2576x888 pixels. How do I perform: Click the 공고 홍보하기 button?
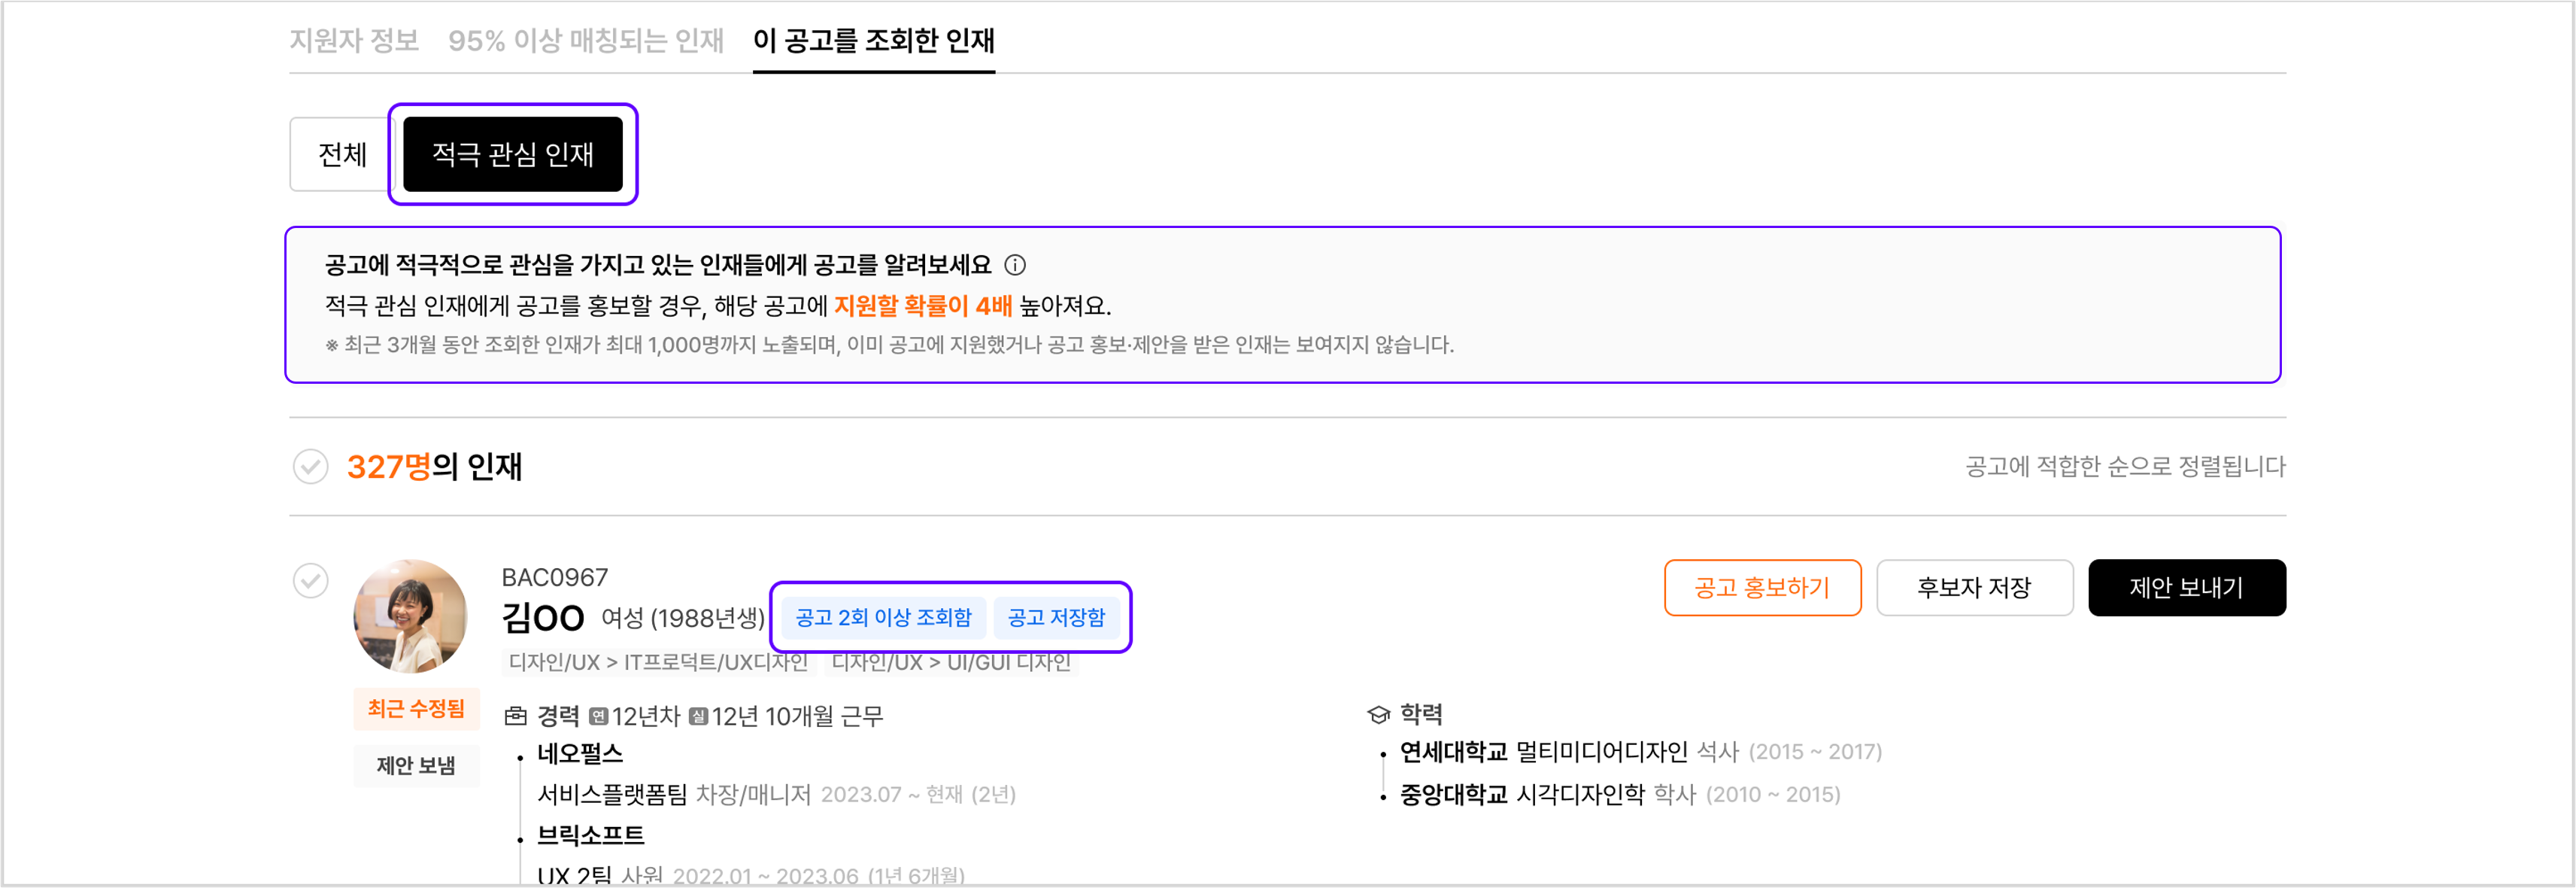pyautogui.click(x=1762, y=588)
